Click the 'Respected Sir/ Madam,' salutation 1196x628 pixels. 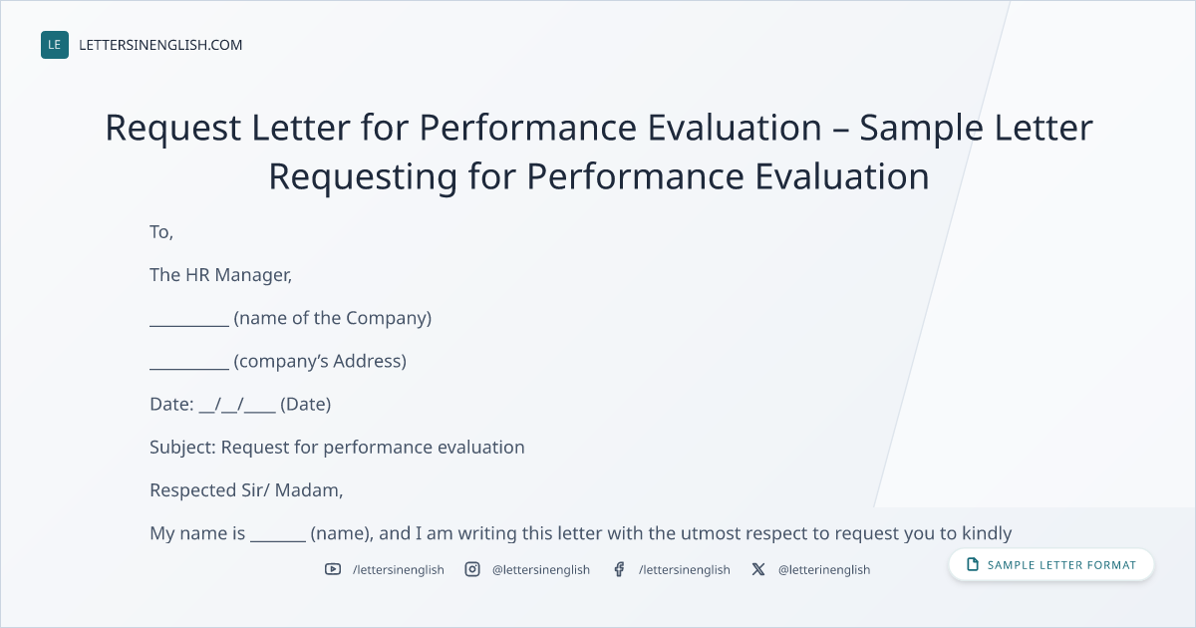tap(246, 490)
